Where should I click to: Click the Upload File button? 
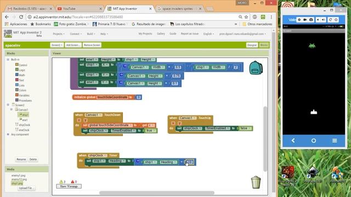tap(26, 188)
